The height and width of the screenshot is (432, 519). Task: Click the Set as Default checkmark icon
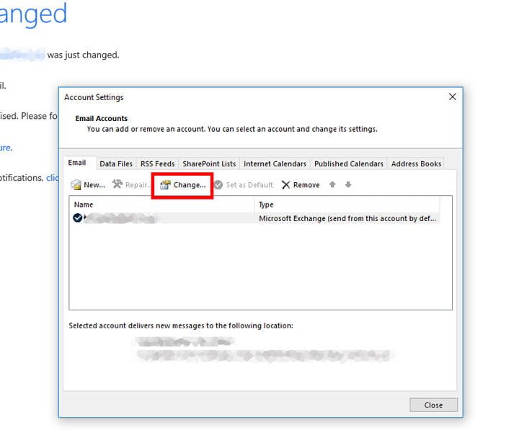pyautogui.click(x=218, y=185)
